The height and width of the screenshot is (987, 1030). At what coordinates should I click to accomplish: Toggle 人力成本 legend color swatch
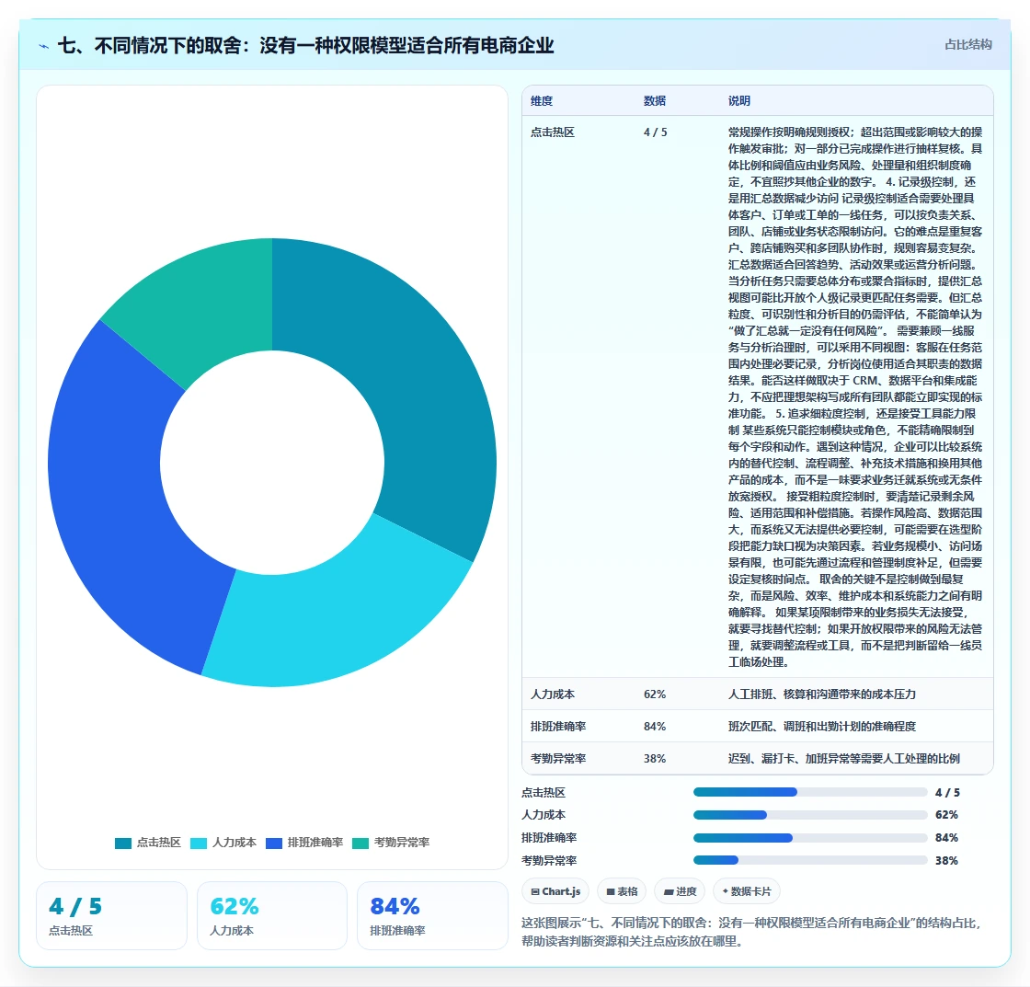(x=199, y=844)
